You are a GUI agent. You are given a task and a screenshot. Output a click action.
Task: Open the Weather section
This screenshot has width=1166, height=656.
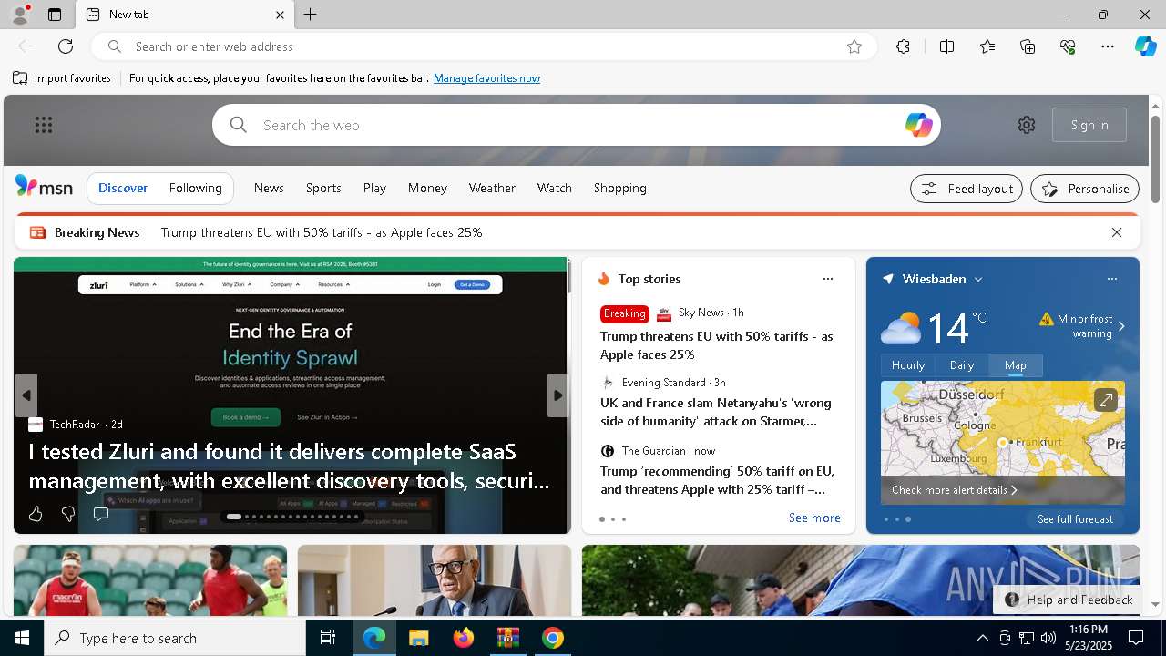click(x=492, y=188)
